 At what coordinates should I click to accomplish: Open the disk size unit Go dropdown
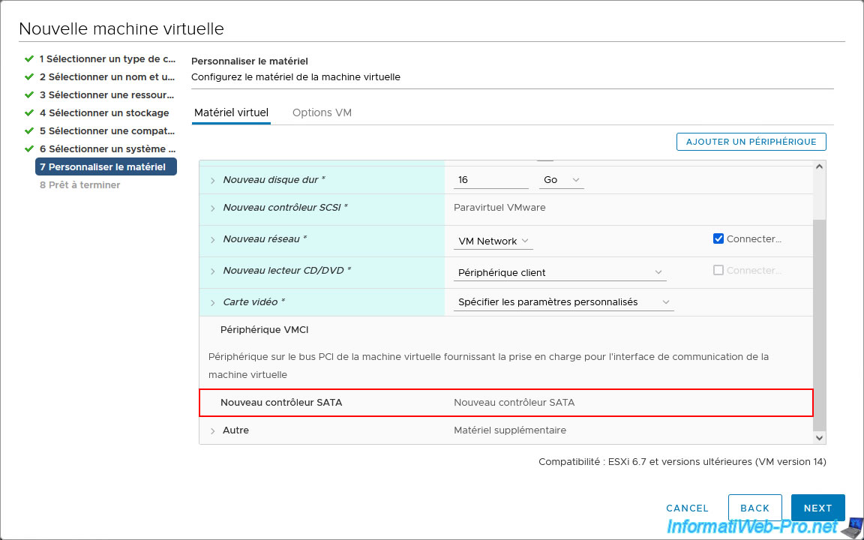tap(561, 180)
